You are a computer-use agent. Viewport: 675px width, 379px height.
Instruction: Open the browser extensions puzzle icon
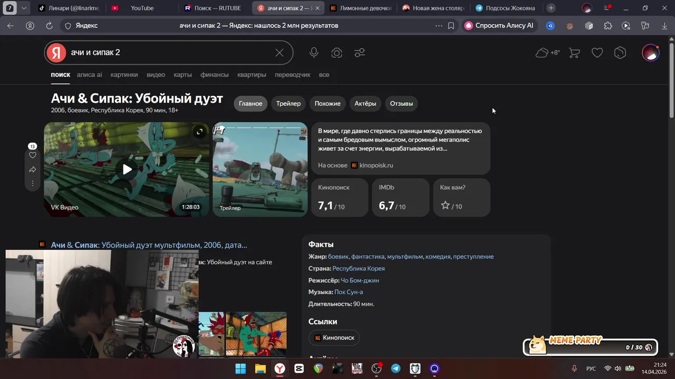point(608,26)
